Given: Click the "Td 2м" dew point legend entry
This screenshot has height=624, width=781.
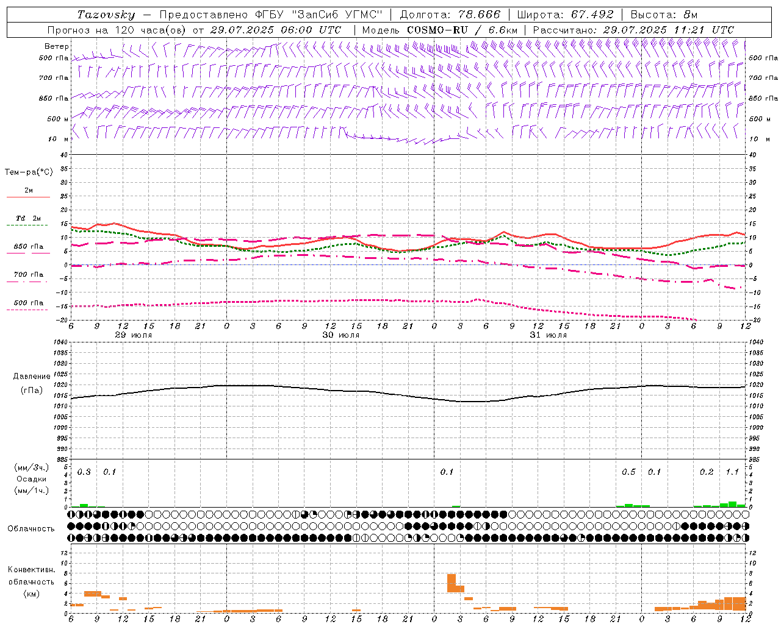Looking at the screenshot, I should (29, 218).
